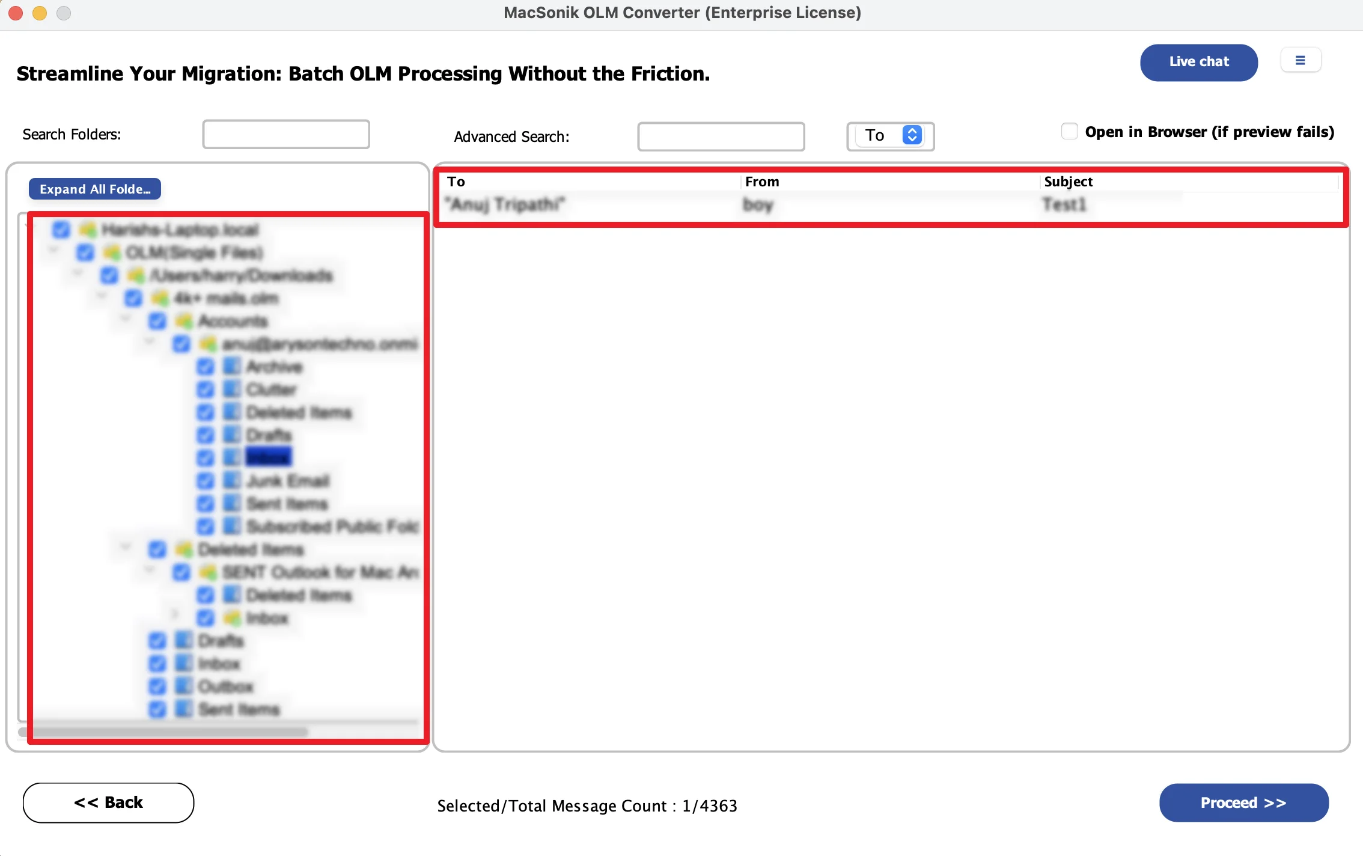The width and height of the screenshot is (1363, 856).
Task: Collapse the OLM(Single Files) tree node
Action: pos(54,249)
